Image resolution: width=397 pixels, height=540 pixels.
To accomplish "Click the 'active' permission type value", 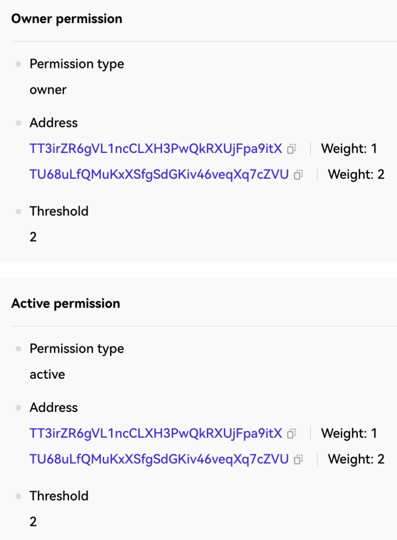I will pos(47,374).
